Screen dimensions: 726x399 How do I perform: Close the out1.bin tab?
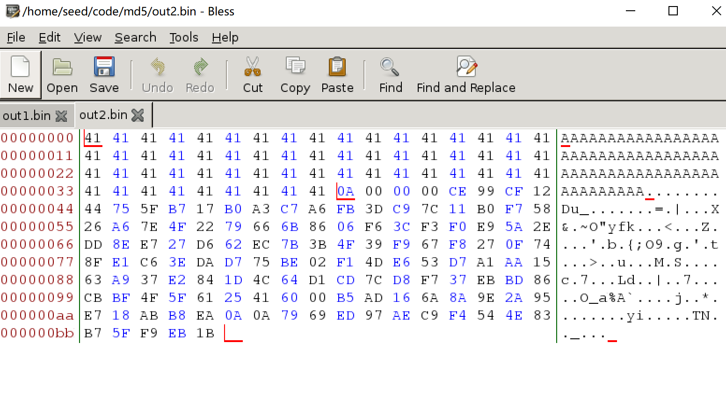pos(61,115)
